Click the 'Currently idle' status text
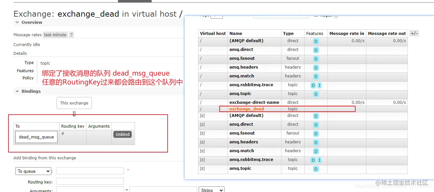Viewport: 434px width, 192px height. 27,45
